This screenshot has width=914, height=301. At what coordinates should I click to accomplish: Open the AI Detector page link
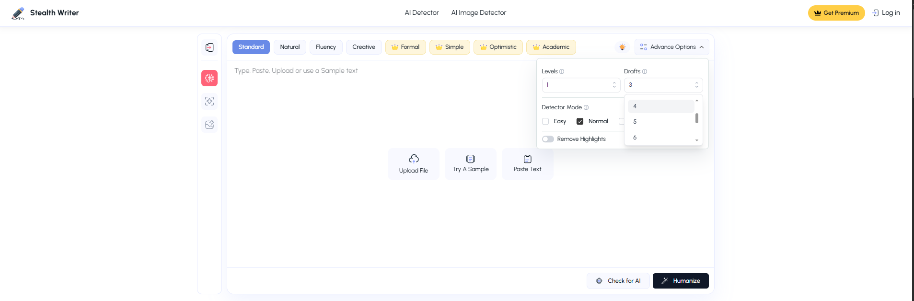[422, 13]
